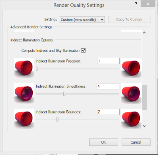Click the Indirect Illumination Precision label
Image resolution: width=158 pixels, height=155 pixels.
tap(58, 61)
